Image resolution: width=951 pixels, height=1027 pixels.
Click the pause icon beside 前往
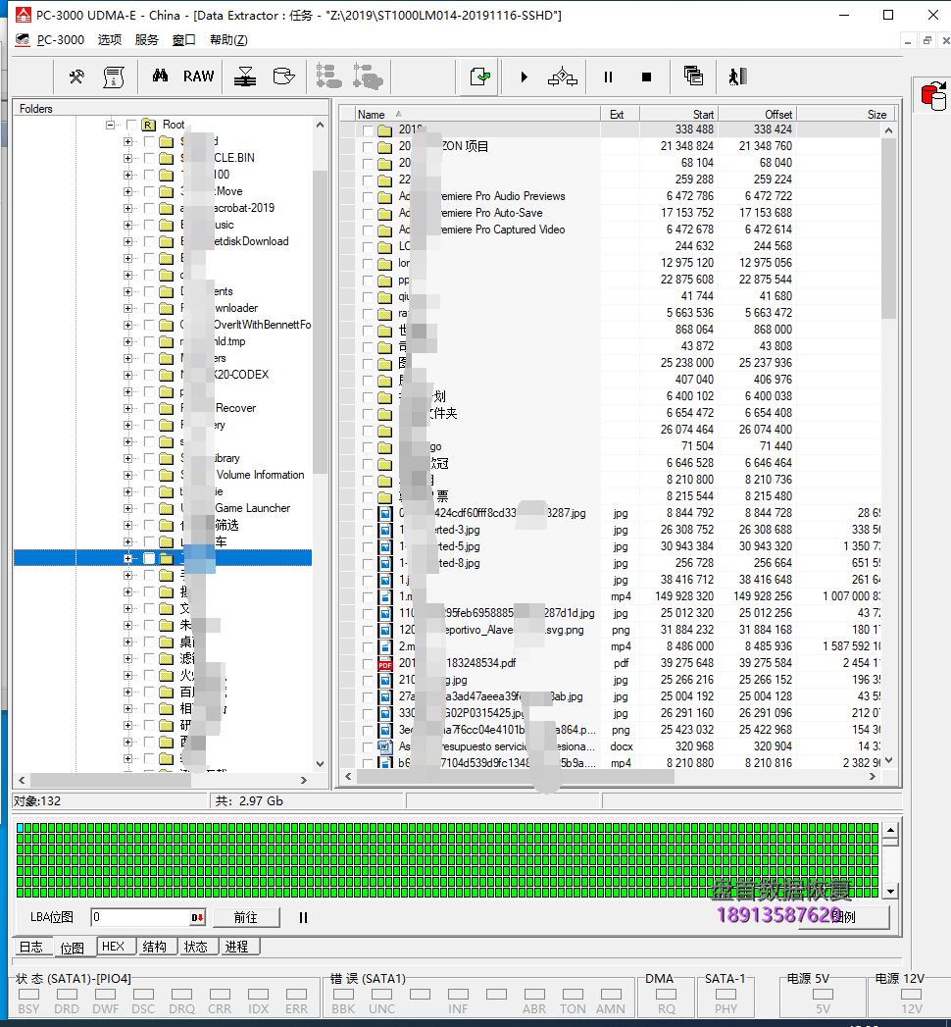pyautogui.click(x=303, y=917)
